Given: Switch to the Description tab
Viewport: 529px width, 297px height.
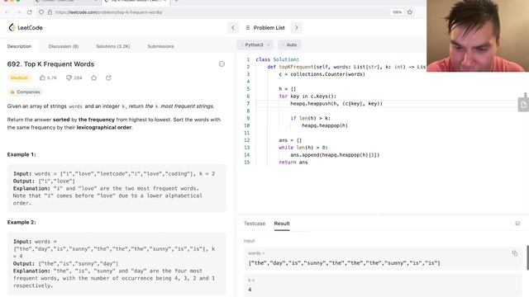Looking at the screenshot, I should [x=19, y=46].
